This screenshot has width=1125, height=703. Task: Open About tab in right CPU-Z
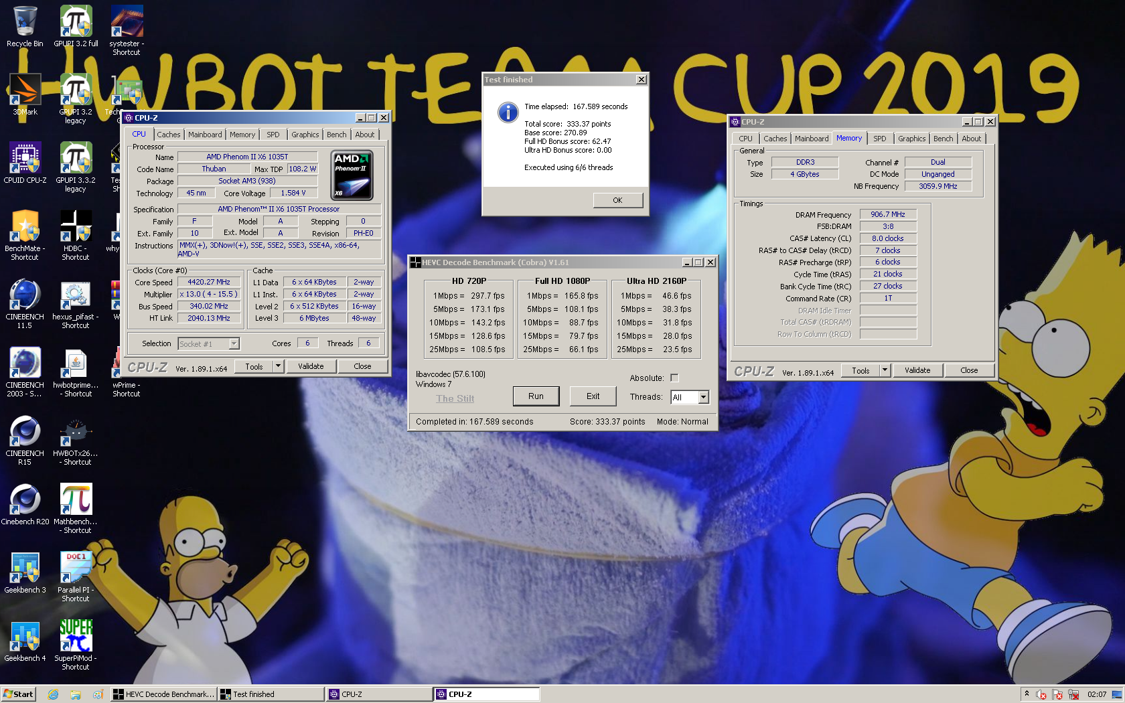971,139
